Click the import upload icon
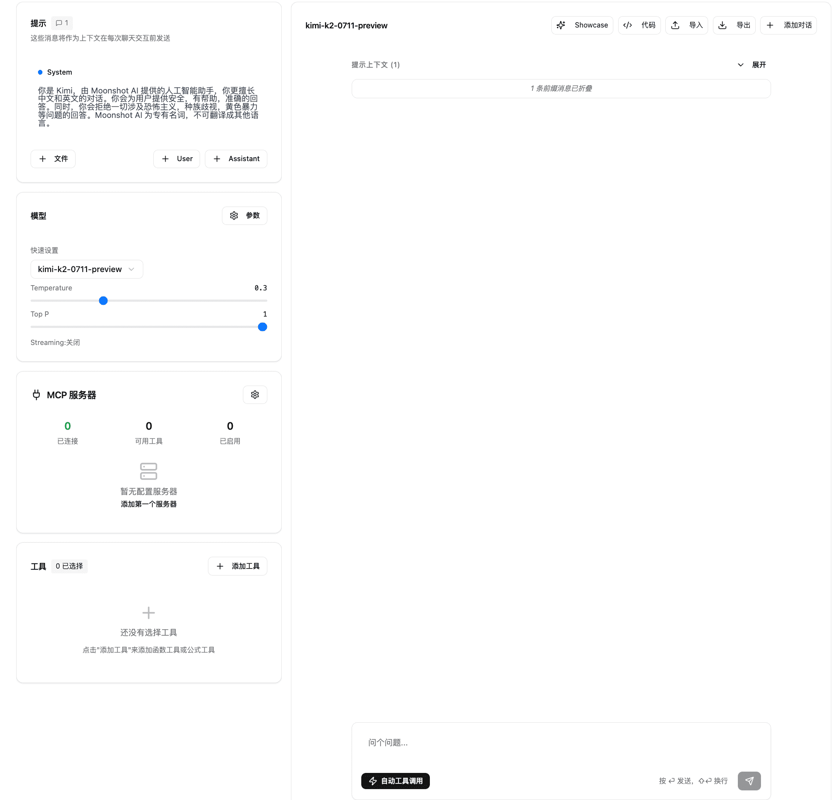 click(x=675, y=25)
